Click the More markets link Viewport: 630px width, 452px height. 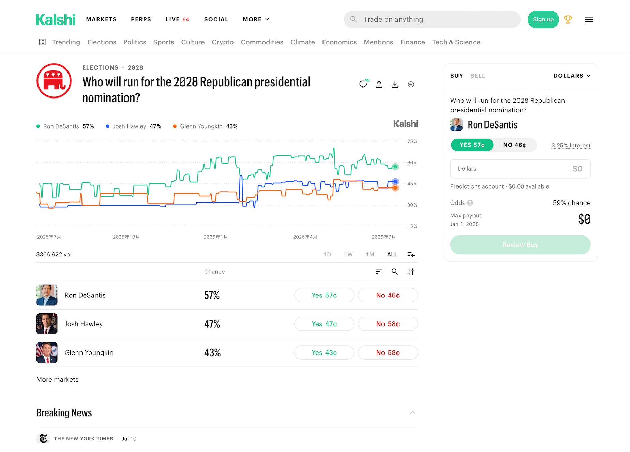tap(58, 380)
